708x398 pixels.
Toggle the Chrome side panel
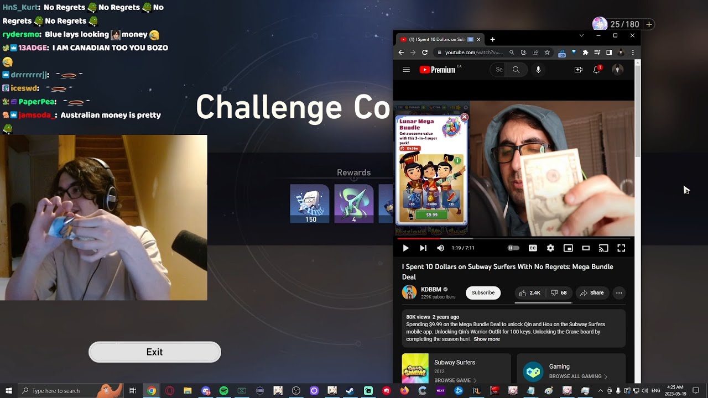tap(609, 53)
